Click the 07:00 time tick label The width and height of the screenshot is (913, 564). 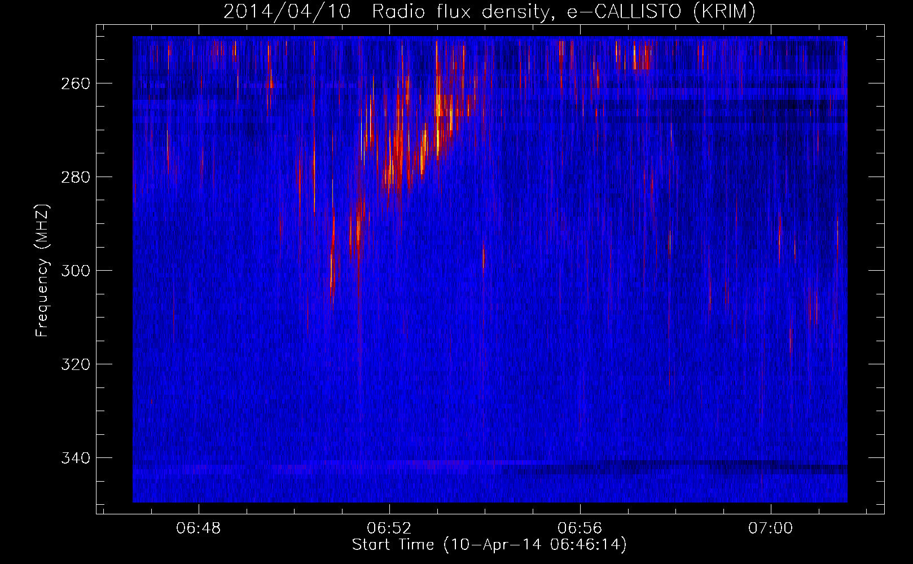(771, 528)
